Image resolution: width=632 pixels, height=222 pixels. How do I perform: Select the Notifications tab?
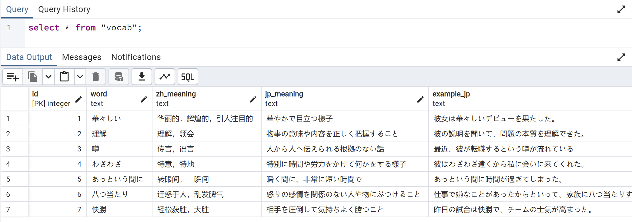pyautogui.click(x=136, y=57)
